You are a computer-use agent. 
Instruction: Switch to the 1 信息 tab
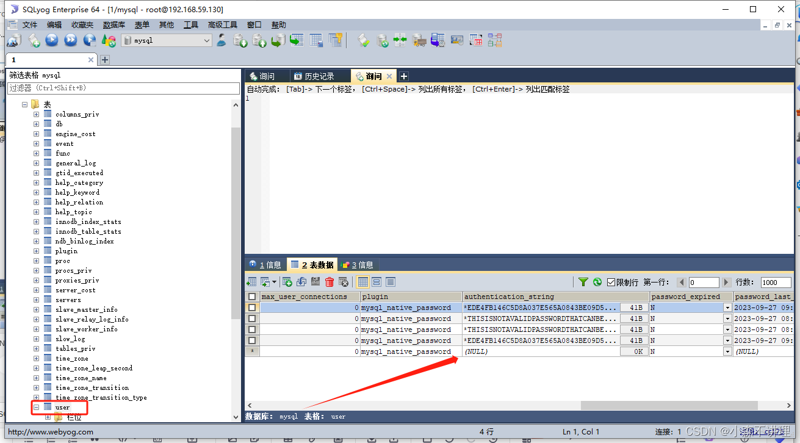265,265
